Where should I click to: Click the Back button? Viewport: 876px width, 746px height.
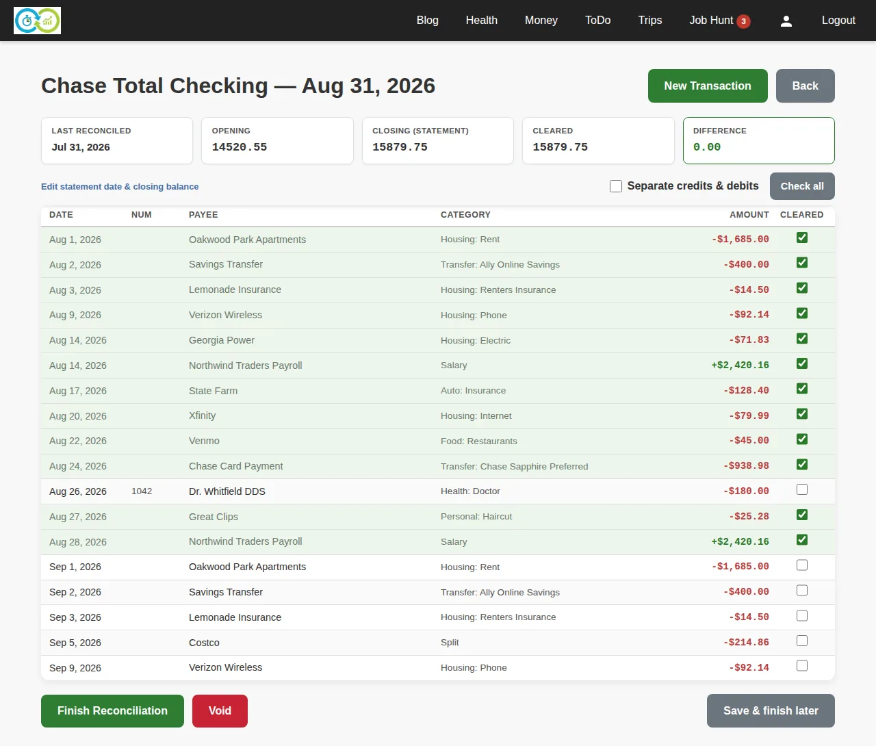pos(805,86)
